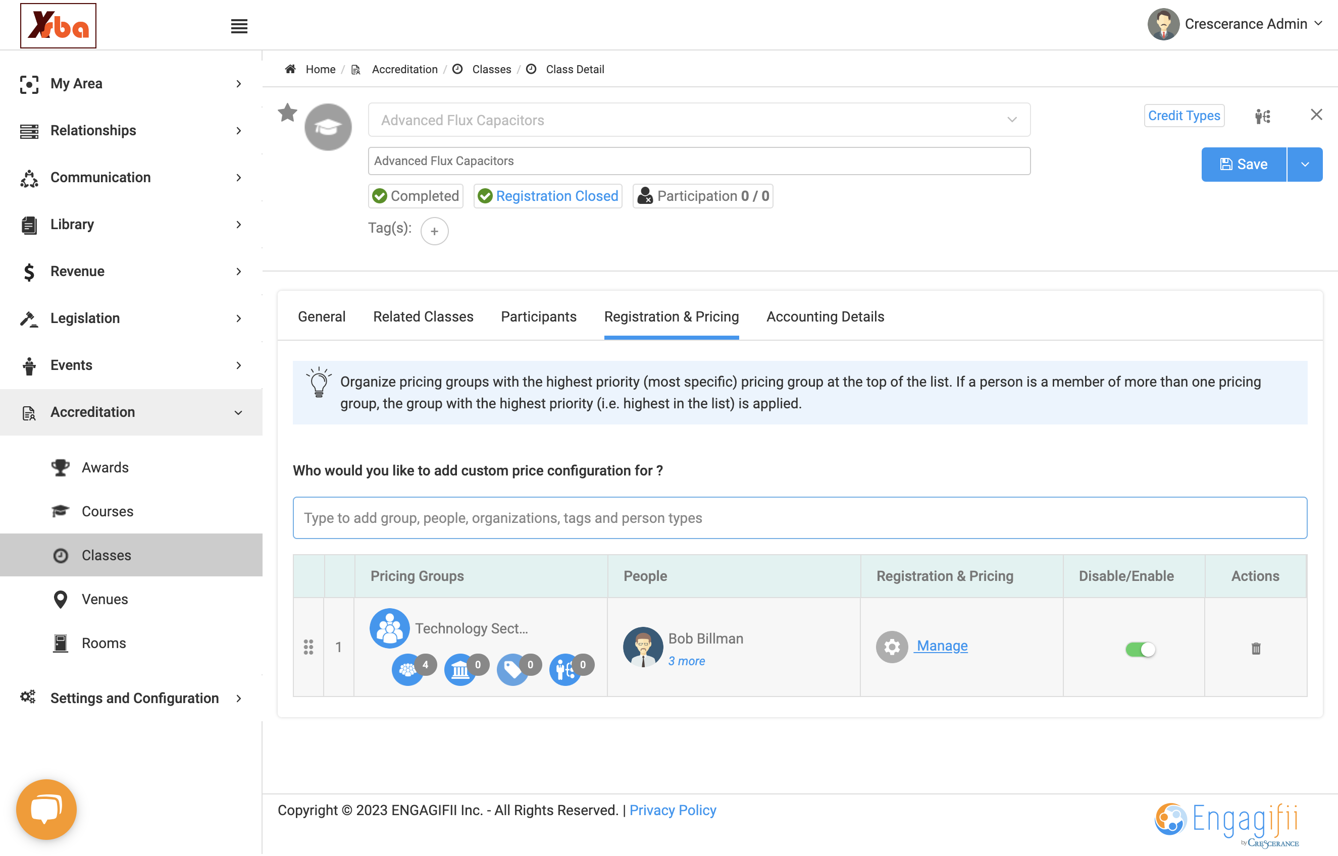Viewport: 1338px width, 856px height.
Task: Close the class detail with X icon
Action: (x=1316, y=115)
